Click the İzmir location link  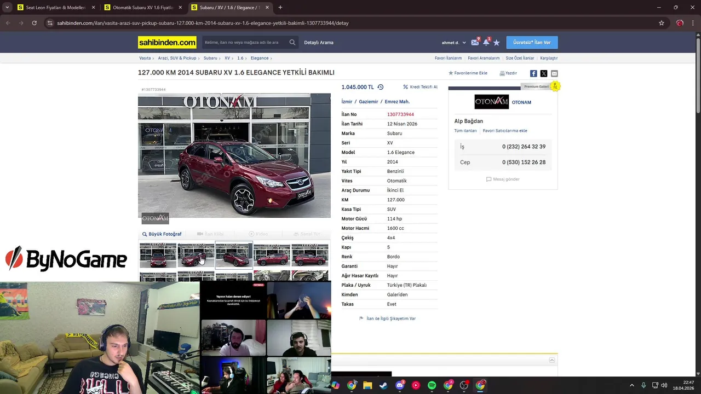[347, 102]
